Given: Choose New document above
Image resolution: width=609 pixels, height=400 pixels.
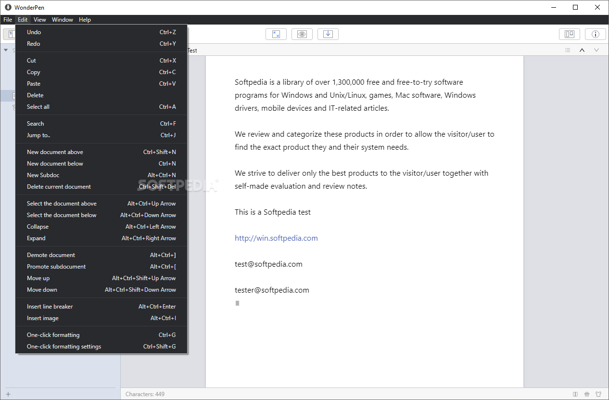Looking at the screenshot, I should click(x=101, y=152).
